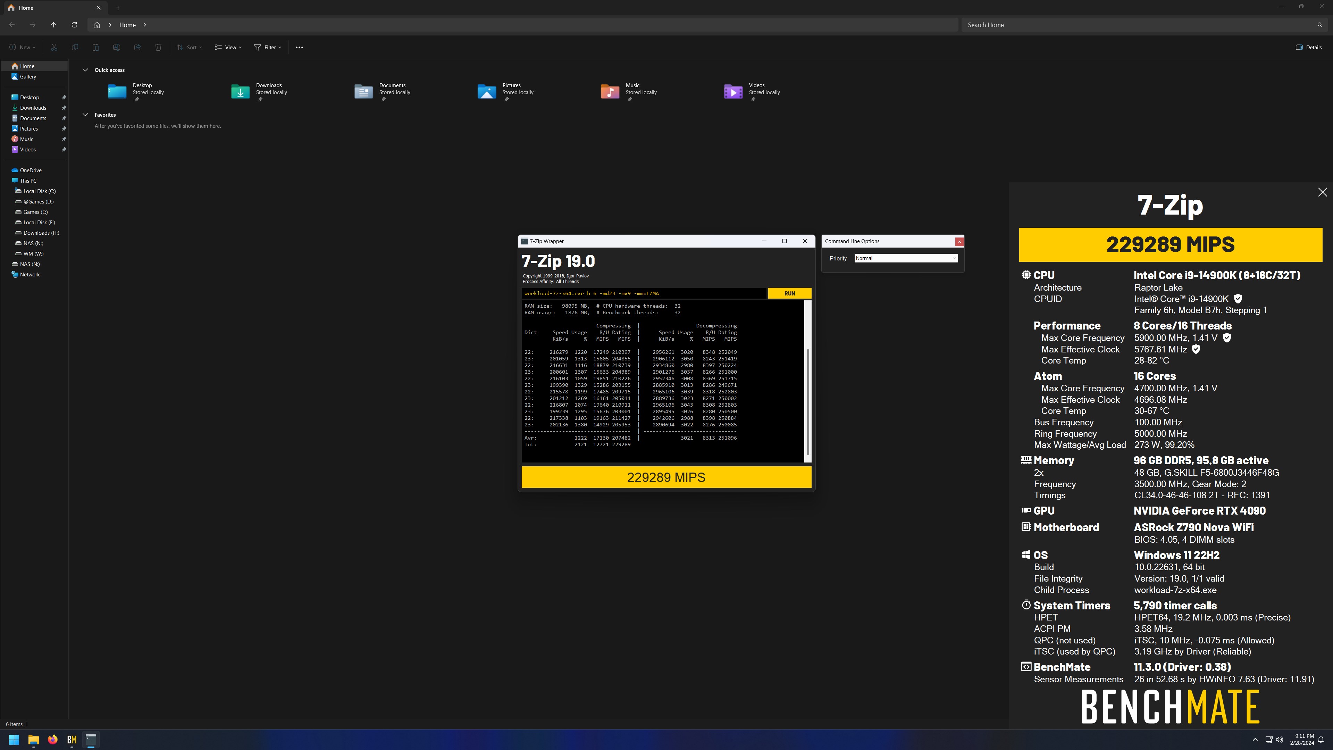Image resolution: width=1333 pixels, height=750 pixels.
Task: Open BenchMate from the taskbar
Action: [x=72, y=739]
